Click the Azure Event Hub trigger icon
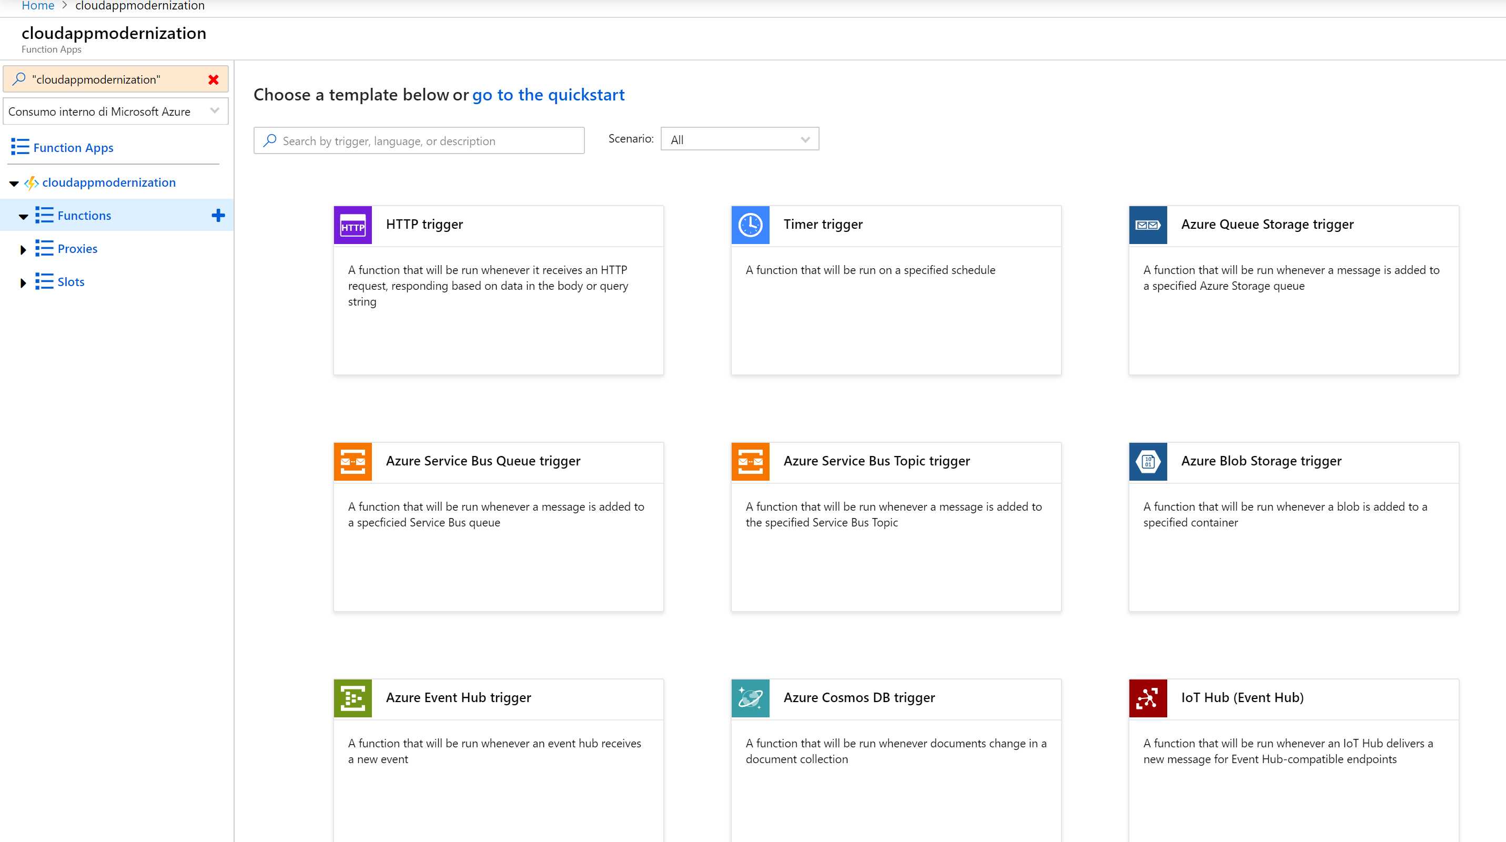The width and height of the screenshot is (1506, 842). coord(352,698)
